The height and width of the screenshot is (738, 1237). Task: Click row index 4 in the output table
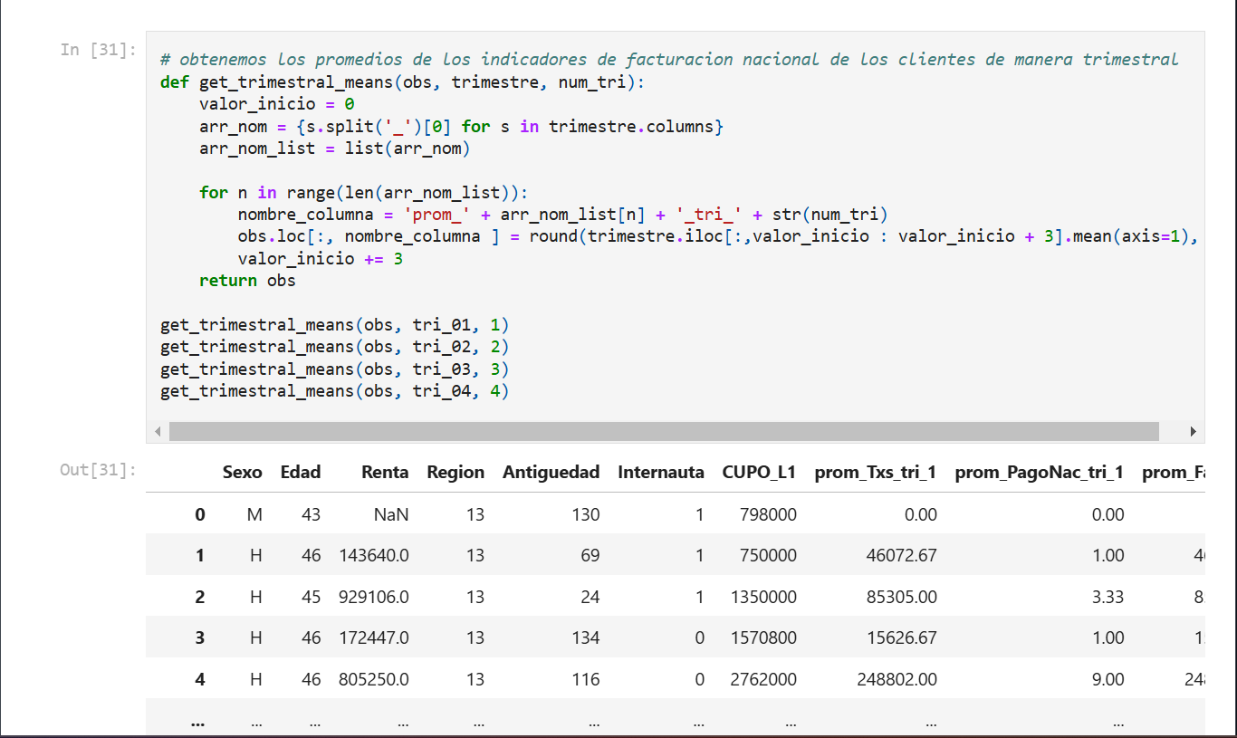[x=199, y=679]
